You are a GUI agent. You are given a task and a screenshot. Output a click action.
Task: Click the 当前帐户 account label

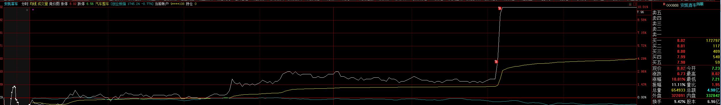tap(161, 4)
